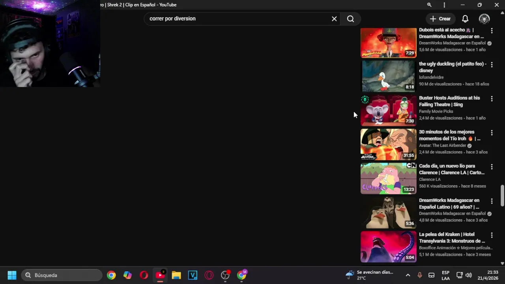This screenshot has width=505, height=284.
Task: Click title '30 minutos de los mejores momentos del Tío Iroh'
Action: click(x=449, y=135)
